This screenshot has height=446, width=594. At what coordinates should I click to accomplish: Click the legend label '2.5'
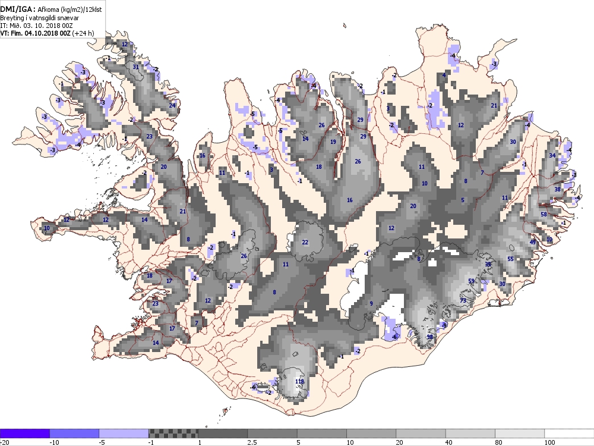[x=252, y=442]
